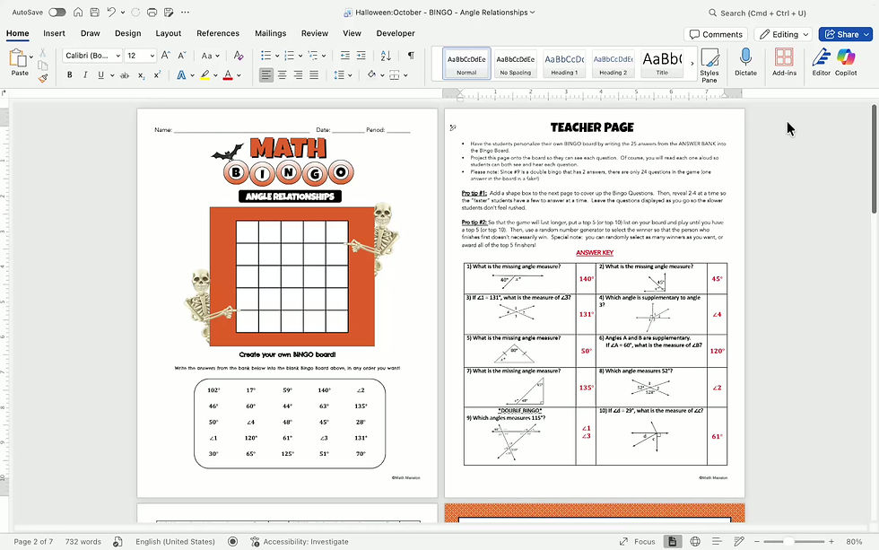This screenshot has height=550, width=879.
Task: Toggle Subscript formatting
Action: click(x=142, y=74)
